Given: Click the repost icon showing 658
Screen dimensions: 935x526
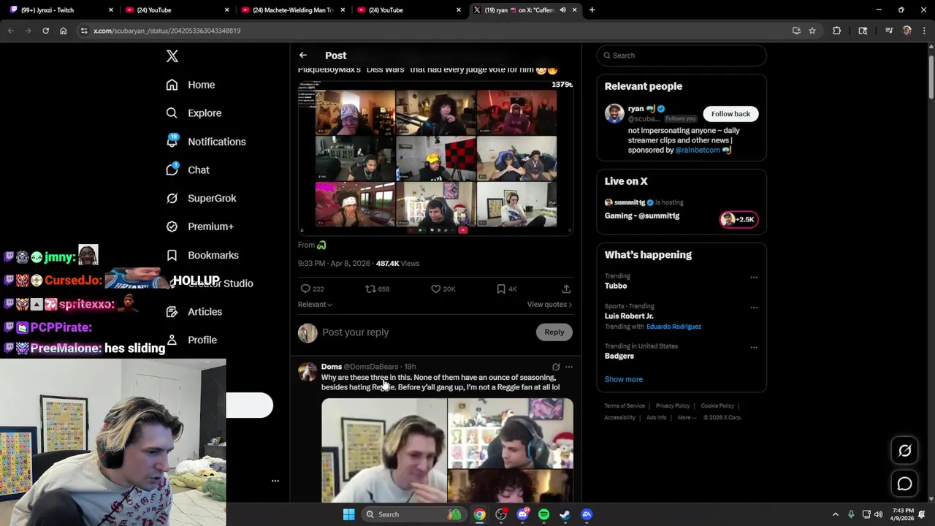Looking at the screenshot, I should [x=370, y=289].
